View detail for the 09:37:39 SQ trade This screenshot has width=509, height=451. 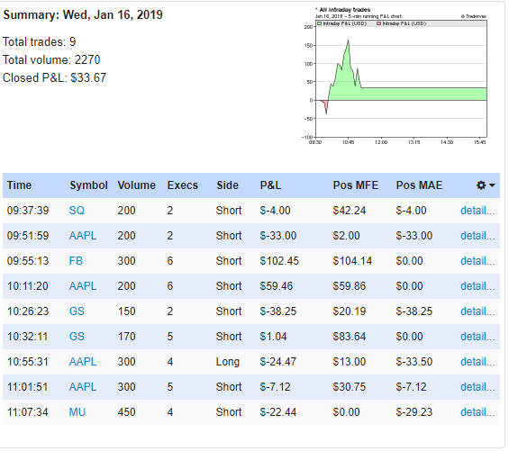tap(477, 211)
